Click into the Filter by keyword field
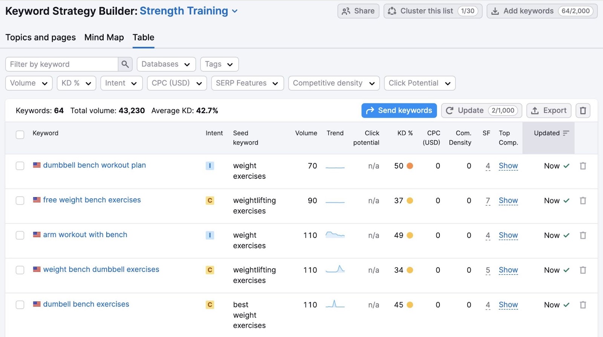The width and height of the screenshot is (603, 337). (62, 64)
